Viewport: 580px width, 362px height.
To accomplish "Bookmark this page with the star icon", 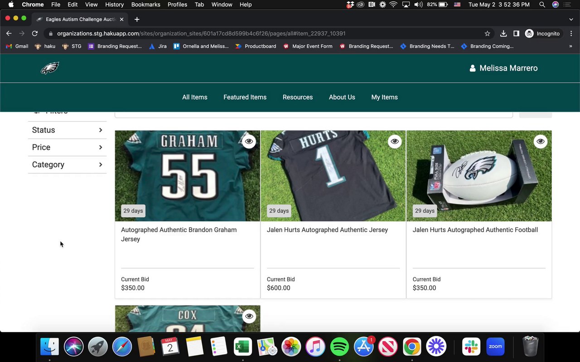I will (488, 33).
